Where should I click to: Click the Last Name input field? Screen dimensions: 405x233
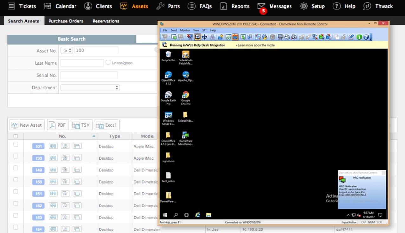click(82, 63)
